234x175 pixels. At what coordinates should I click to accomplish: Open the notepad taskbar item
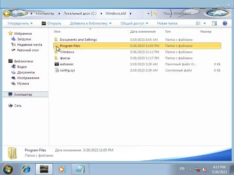tap(80, 169)
